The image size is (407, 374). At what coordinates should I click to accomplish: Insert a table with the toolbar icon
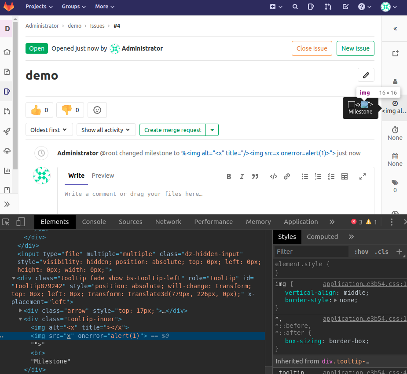(345, 176)
